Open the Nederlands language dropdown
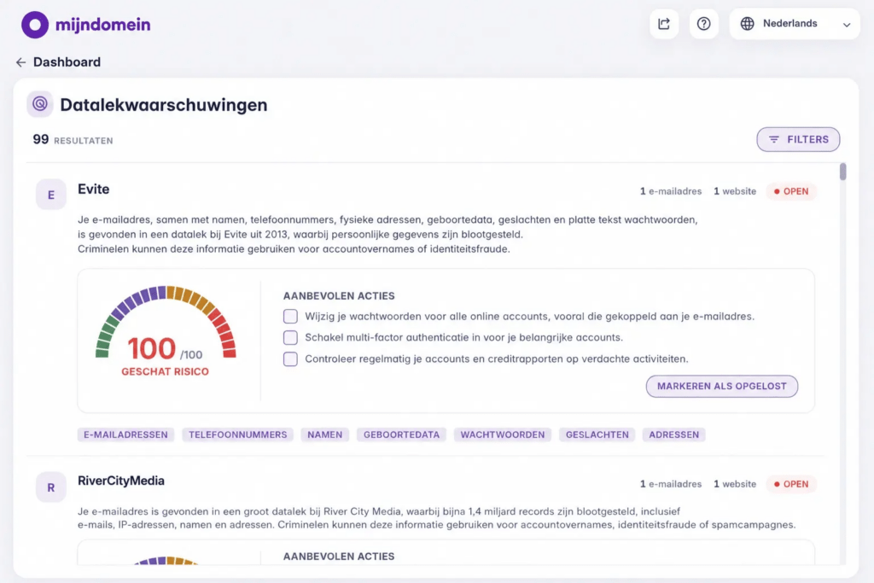Screen dimensions: 874x583 pyautogui.click(x=795, y=23)
